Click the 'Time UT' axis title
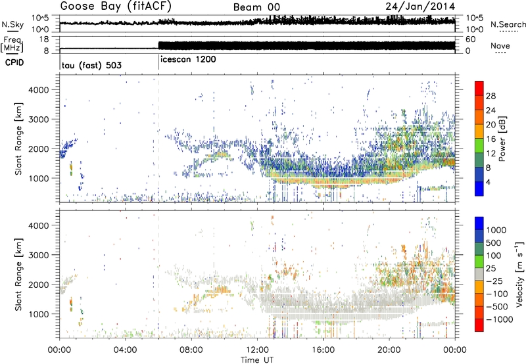526x364 pixels. [257, 360]
